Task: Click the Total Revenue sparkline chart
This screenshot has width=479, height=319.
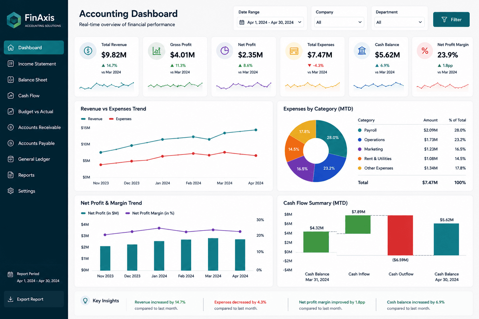Action: [107, 86]
